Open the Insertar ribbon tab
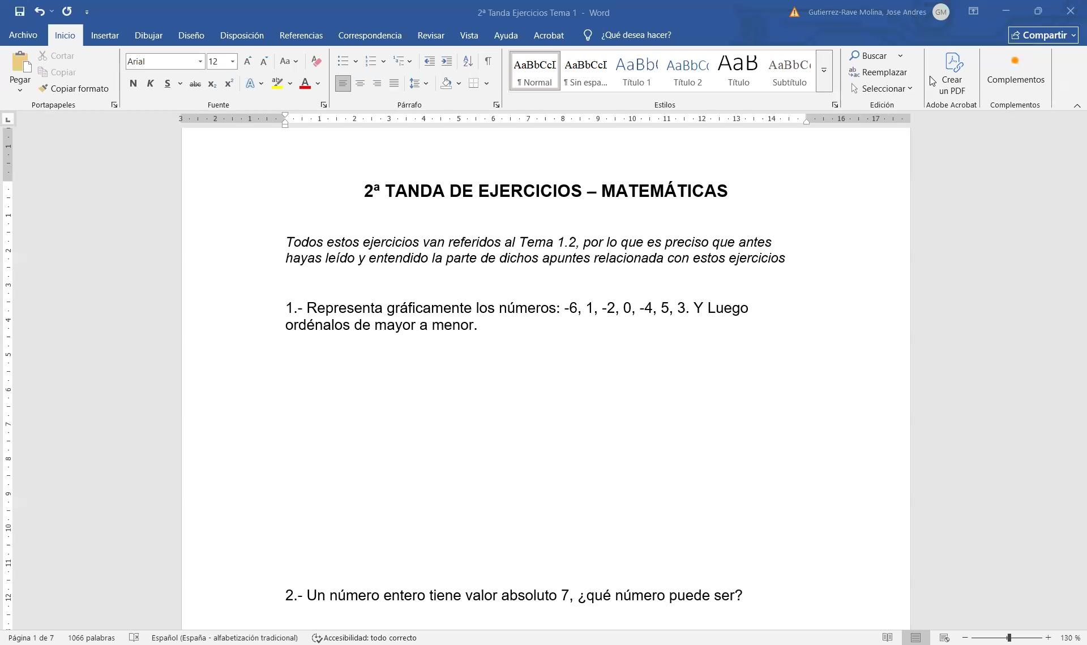Viewport: 1087px width, 645px height. (x=105, y=35)
